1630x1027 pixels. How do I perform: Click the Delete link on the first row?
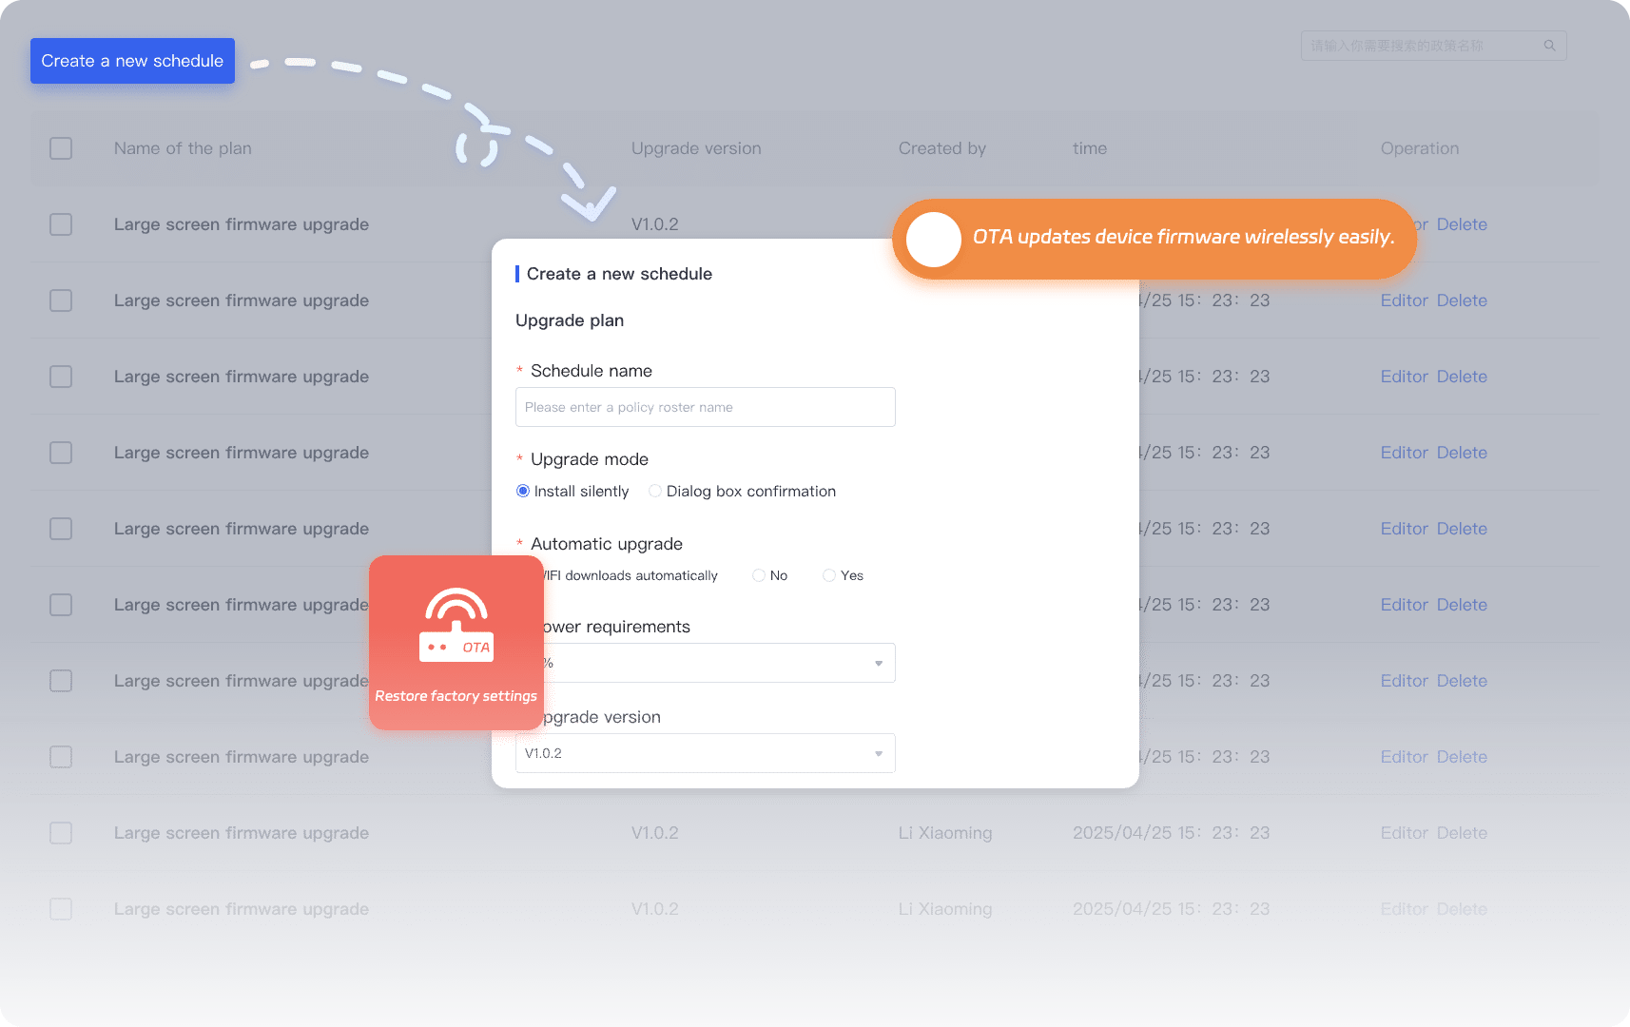[1462, 224]
